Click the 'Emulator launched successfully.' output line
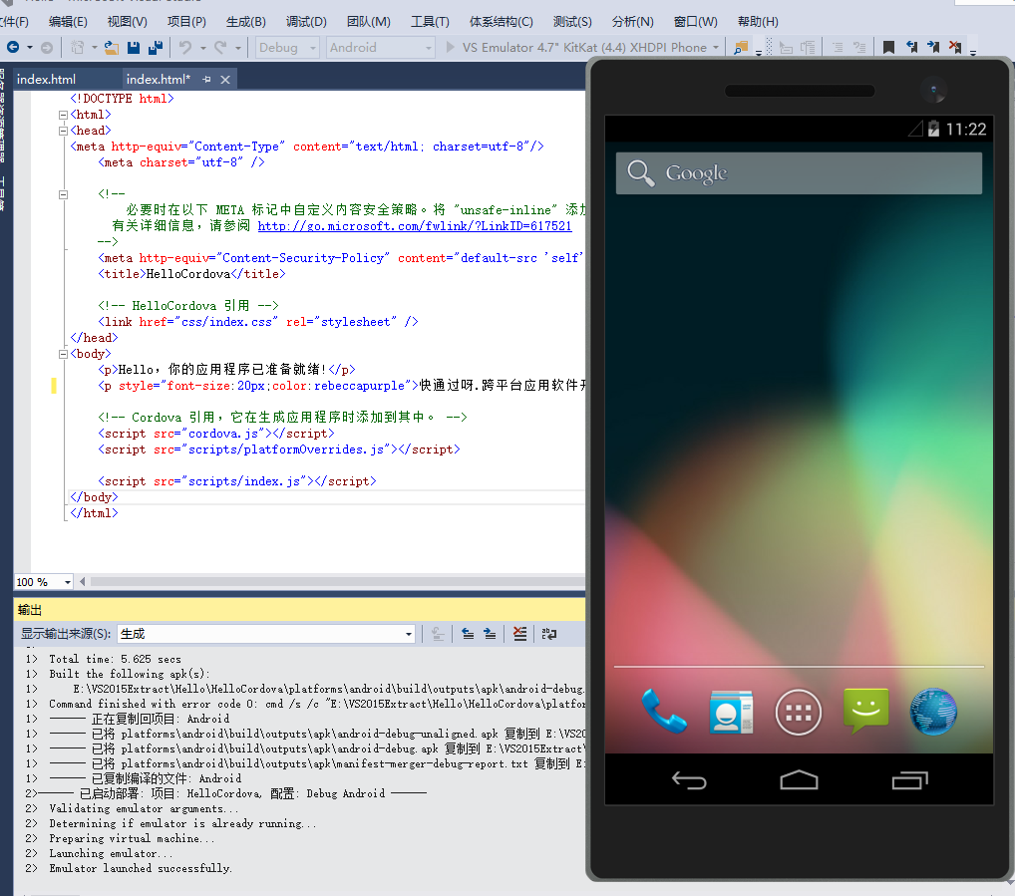This screenshot has width=1015, height=896. tap(141, 868)
